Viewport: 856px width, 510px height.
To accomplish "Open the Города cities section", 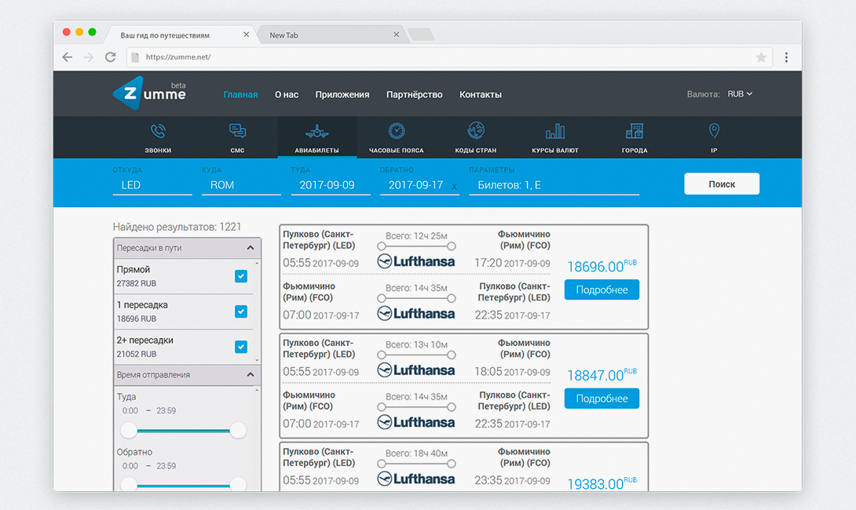I will coord(635,137).
